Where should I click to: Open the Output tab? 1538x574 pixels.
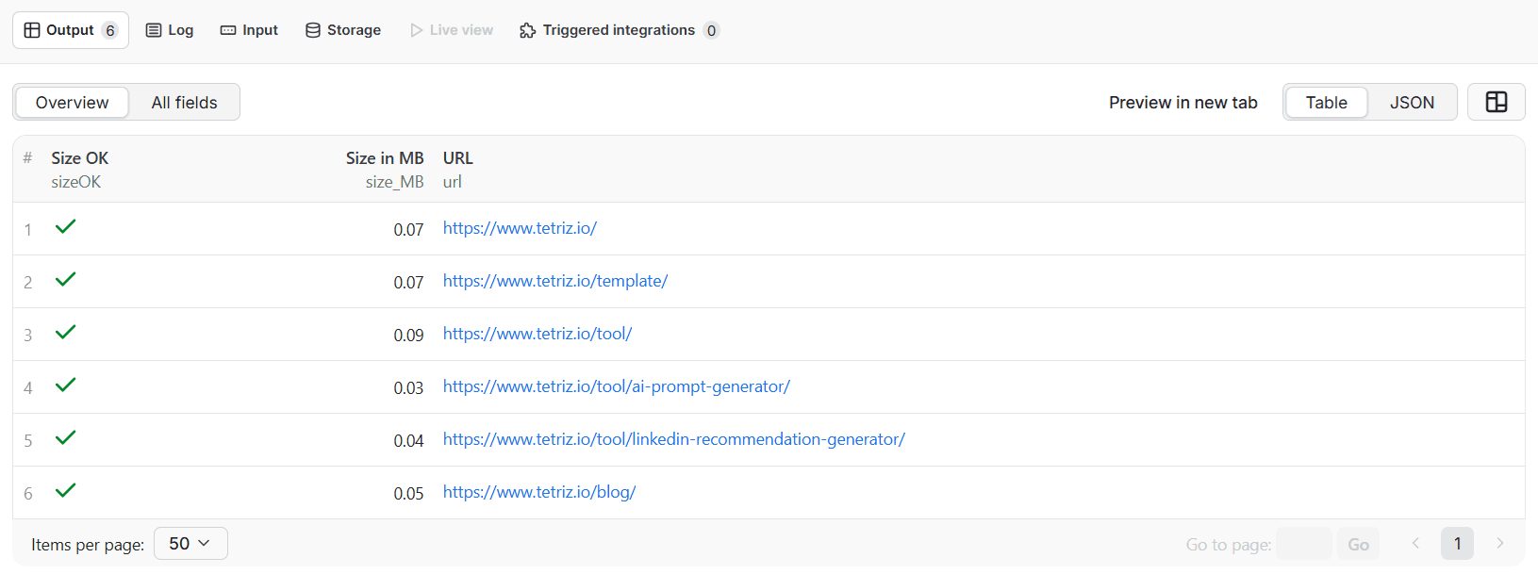[71, 30]
